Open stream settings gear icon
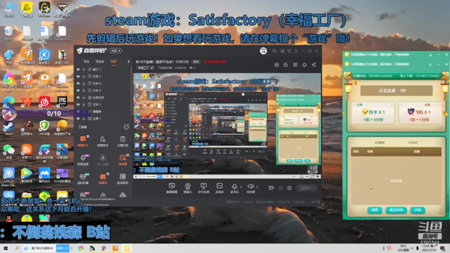 pyautogui.click(x=289, y=188)
